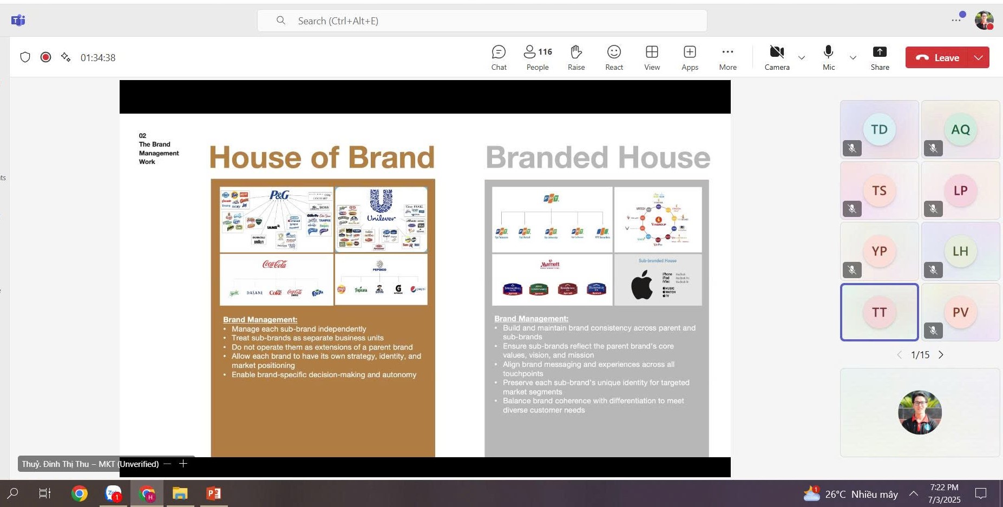Open dropdown arrow beside Leave button
The height and width of the screenshot is (507, 1003).
coord(979,58)
